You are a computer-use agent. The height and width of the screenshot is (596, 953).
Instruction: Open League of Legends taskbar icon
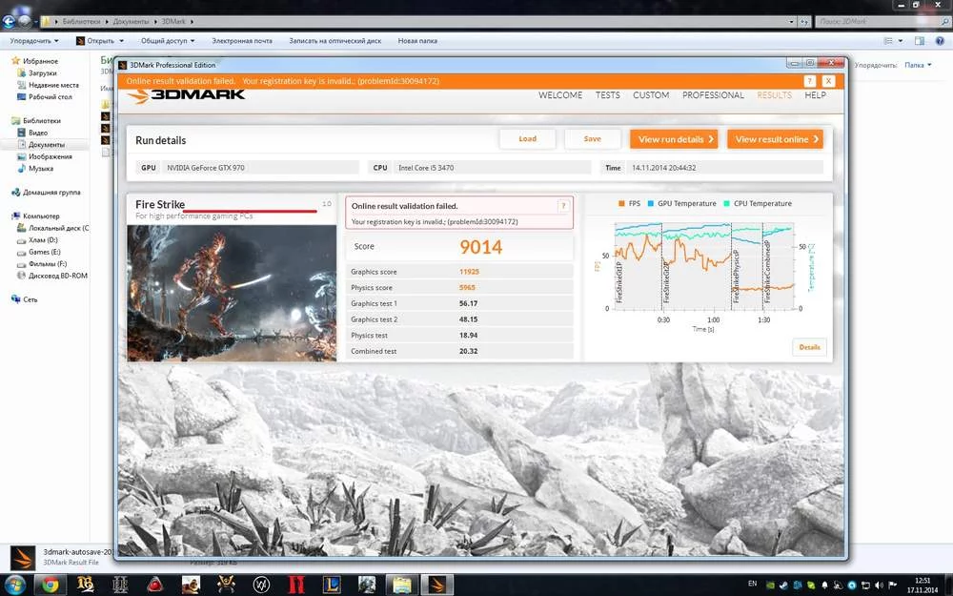coord(333,586)
